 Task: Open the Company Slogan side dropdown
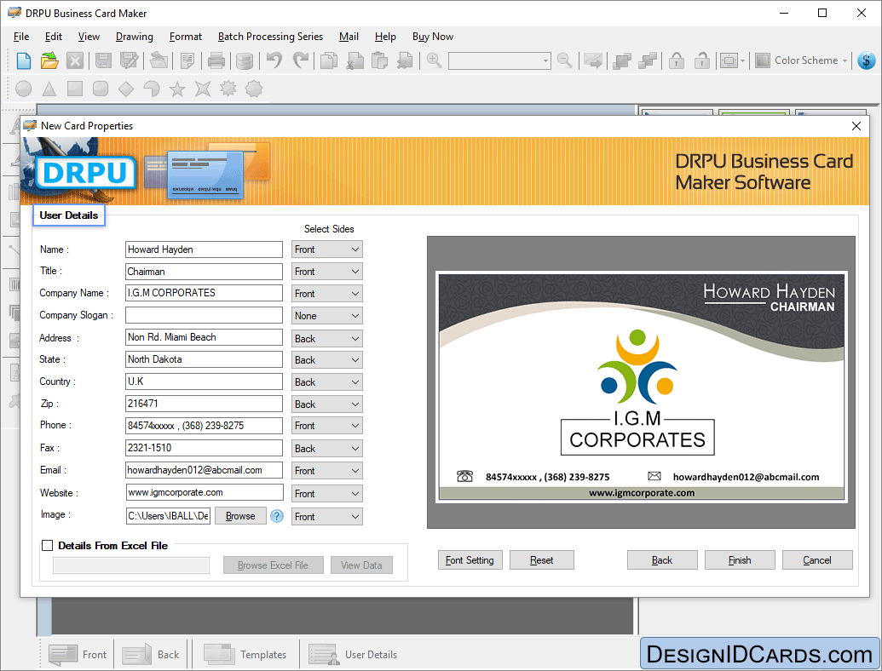327,316
